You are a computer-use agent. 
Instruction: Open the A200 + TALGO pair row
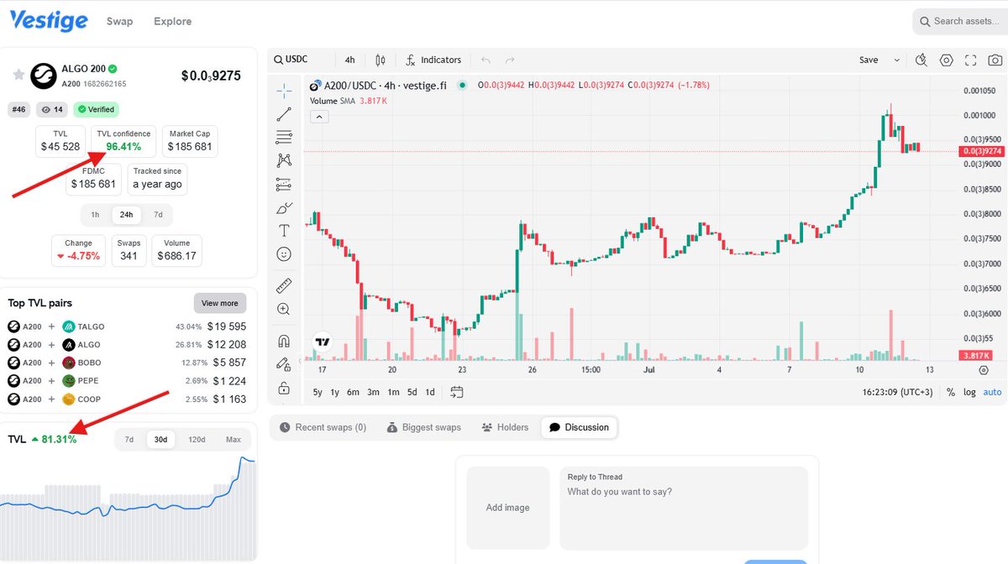point(127,326)
